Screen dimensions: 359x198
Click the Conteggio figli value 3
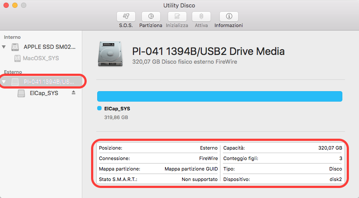tap(341, 159)
